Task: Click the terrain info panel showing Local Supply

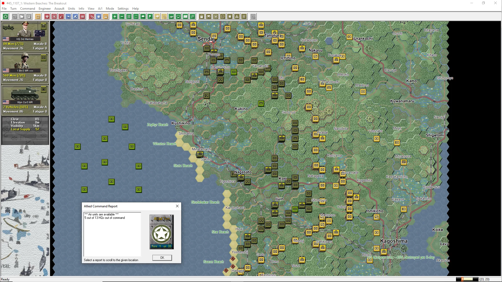Action: click(x=25, y=130)
